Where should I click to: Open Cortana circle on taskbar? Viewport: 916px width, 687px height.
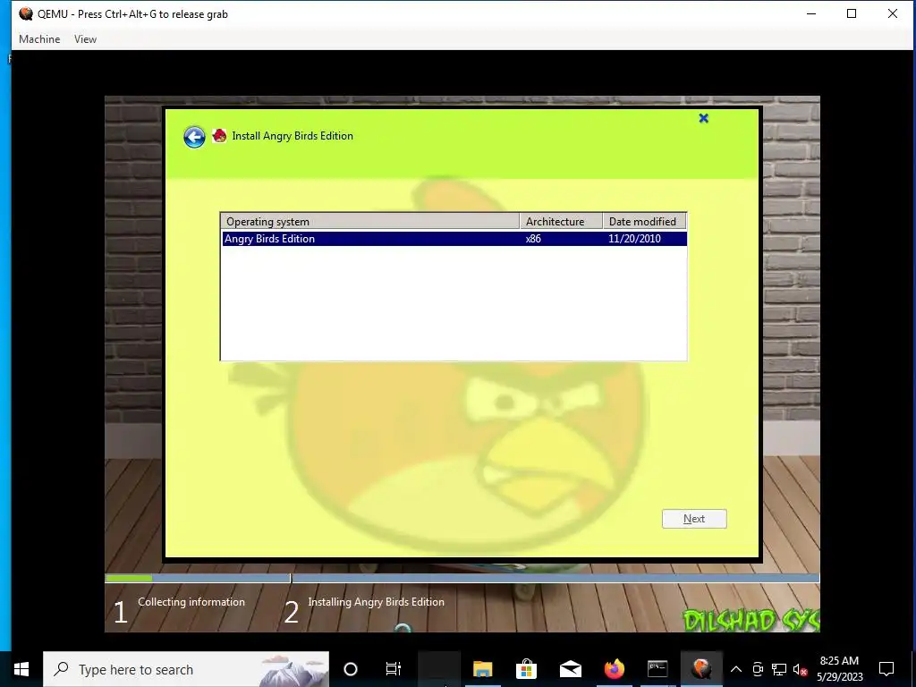[x=351, y=669]
